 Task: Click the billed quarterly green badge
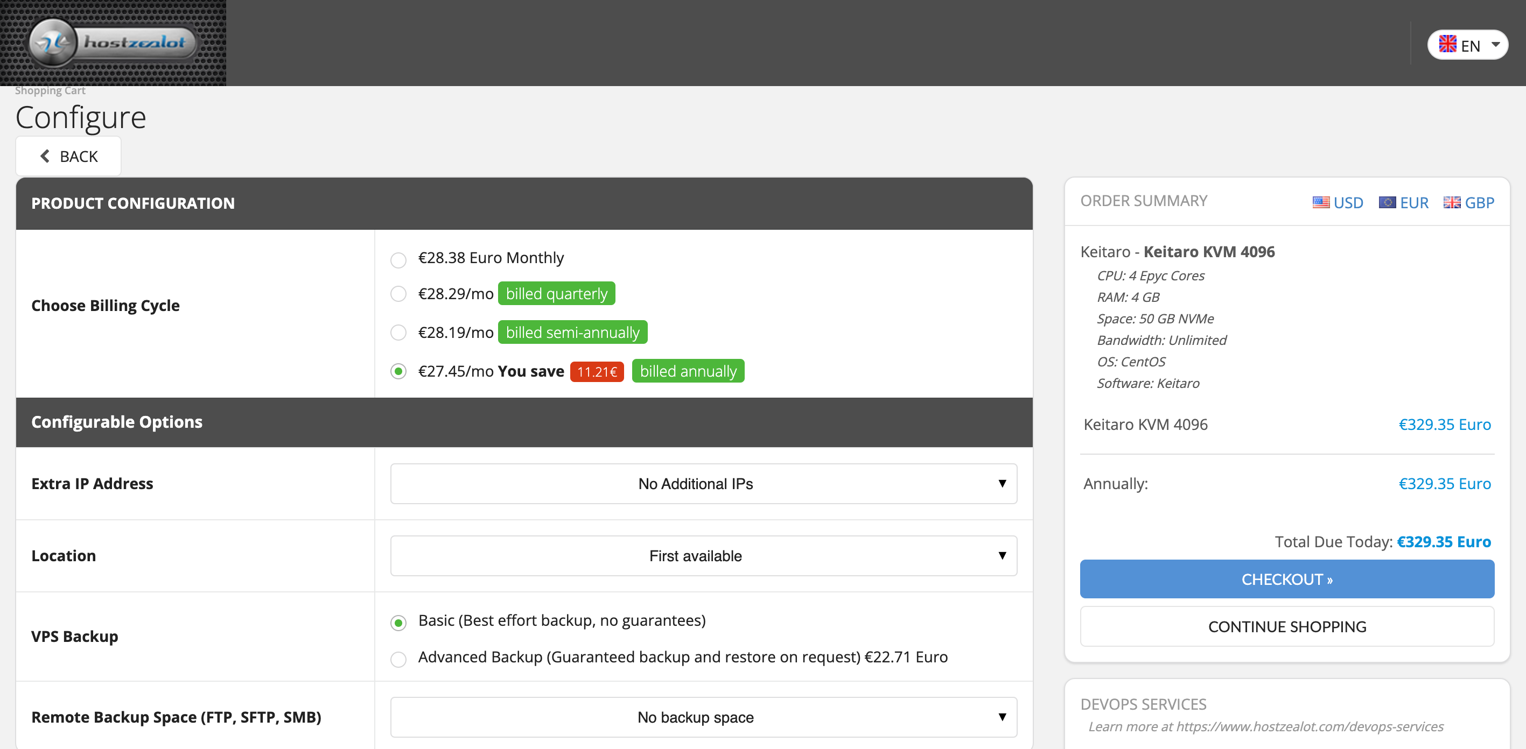coord(556,294)
